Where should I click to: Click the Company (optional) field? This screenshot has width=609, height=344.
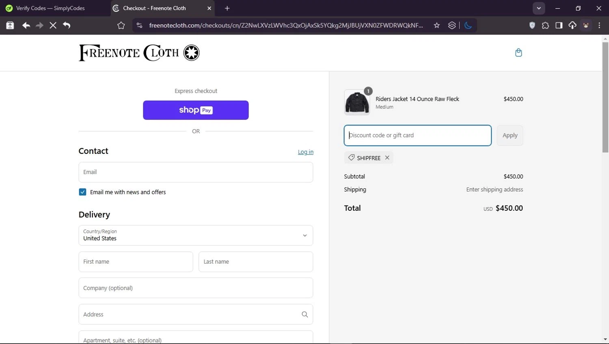click(x=196, y=288)
